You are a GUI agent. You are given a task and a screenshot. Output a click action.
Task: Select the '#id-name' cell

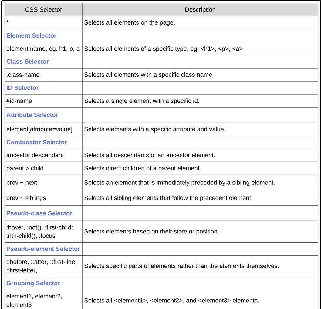tap(44, 101)
